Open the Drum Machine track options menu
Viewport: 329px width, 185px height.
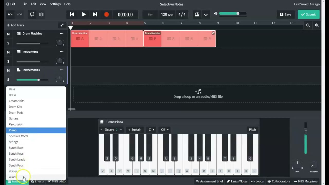[62, 34]
